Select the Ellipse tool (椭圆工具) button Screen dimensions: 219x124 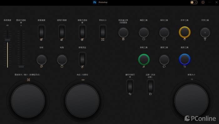pos(144,32)
